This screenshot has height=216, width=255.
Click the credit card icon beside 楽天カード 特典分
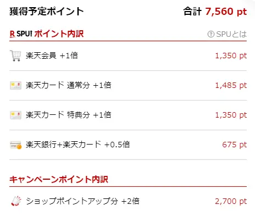click(15, 115)
